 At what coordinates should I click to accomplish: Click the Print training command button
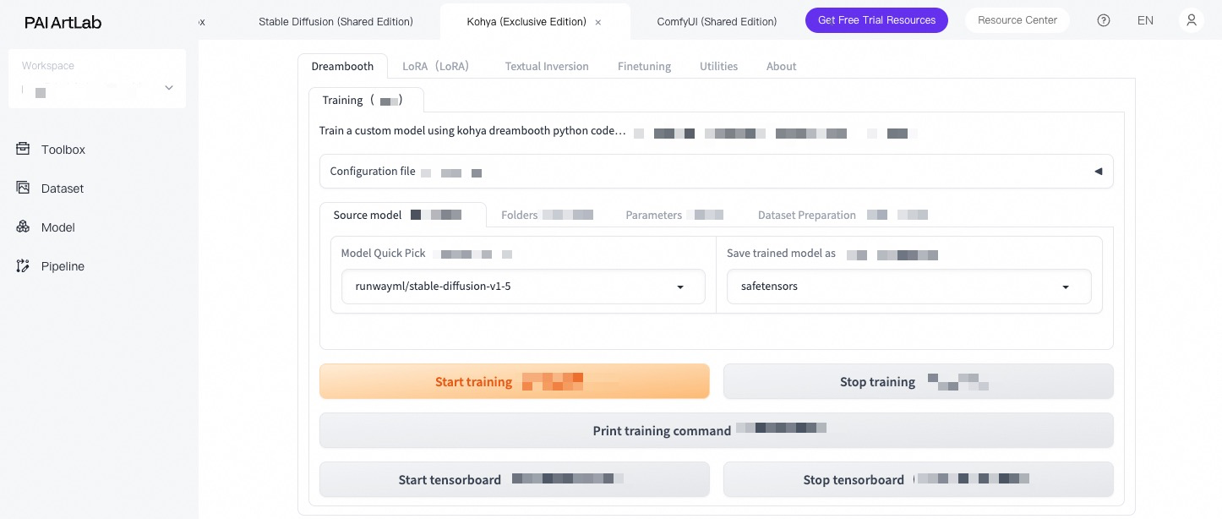716,430
